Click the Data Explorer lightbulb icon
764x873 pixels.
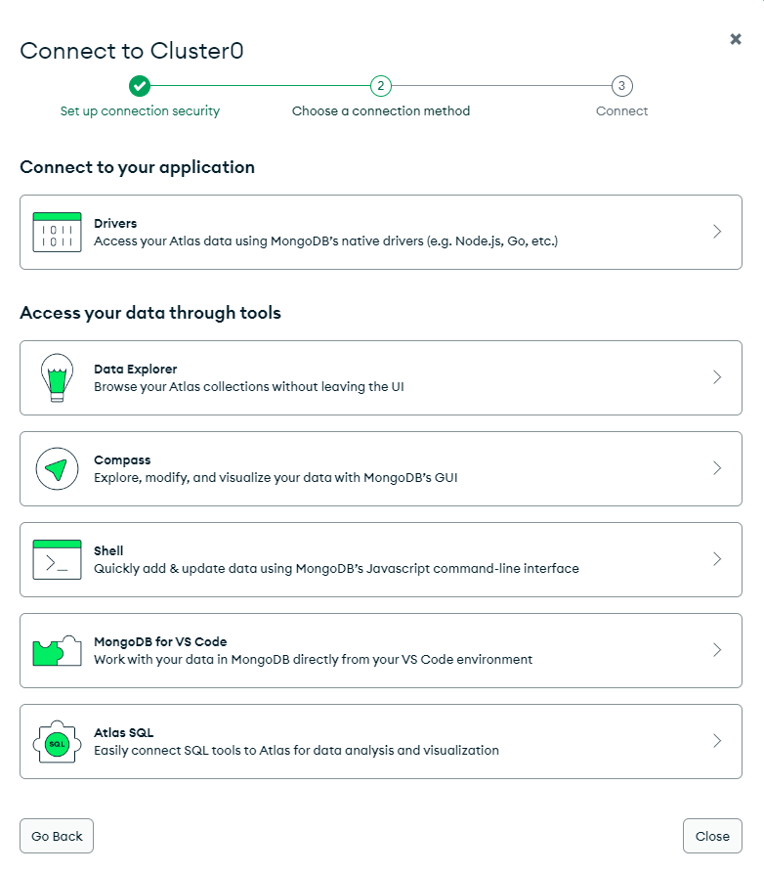click(57, 377)
